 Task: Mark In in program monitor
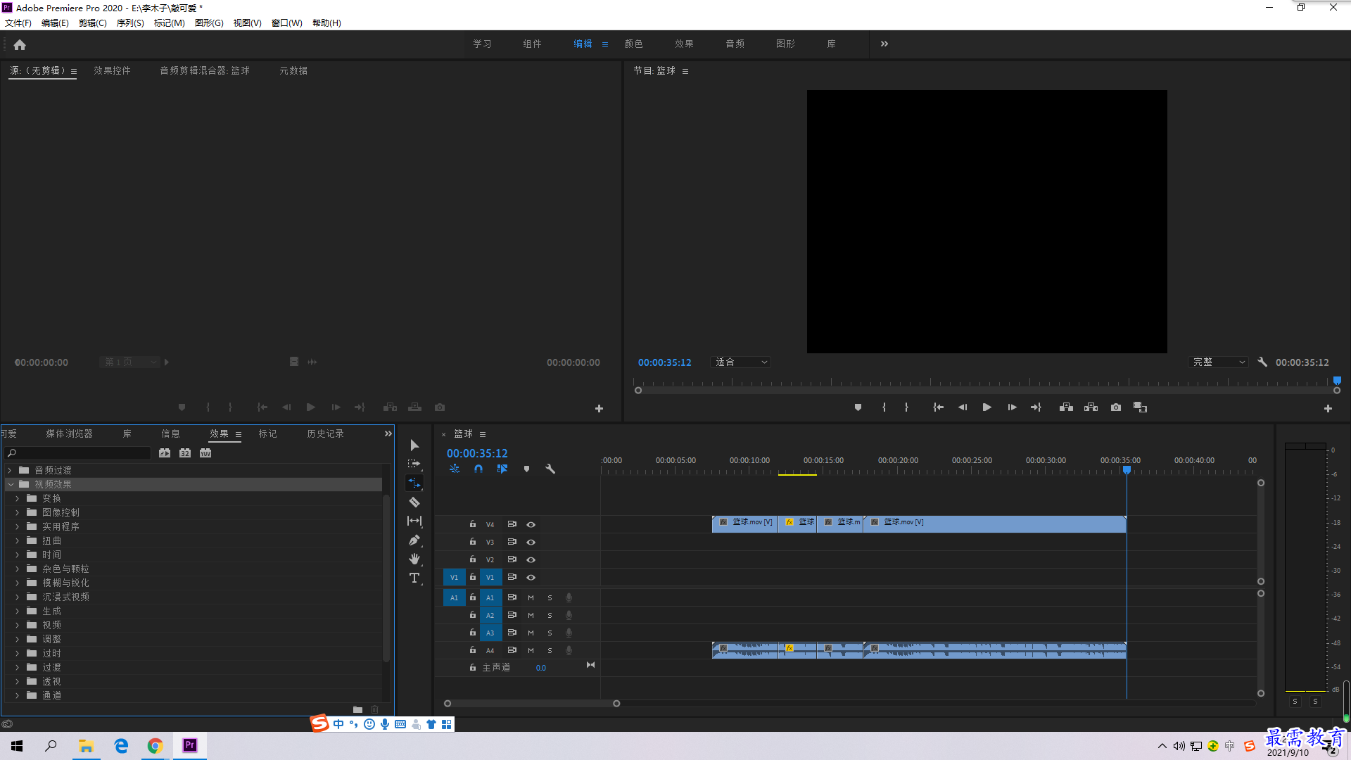click(884, 407)
